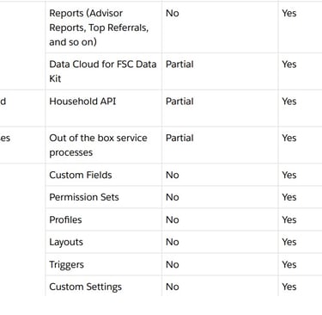Viewport: 322px width, 315px height.
Task: Click the Partial value for Data Cloud row
Action: 179,65
